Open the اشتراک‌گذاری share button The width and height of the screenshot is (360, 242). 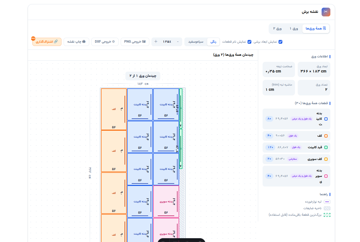tap(47, 42)
